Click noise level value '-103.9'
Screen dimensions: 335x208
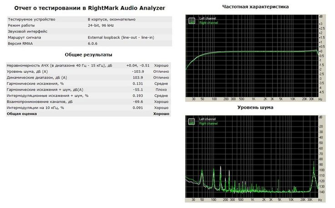(138, 71)
